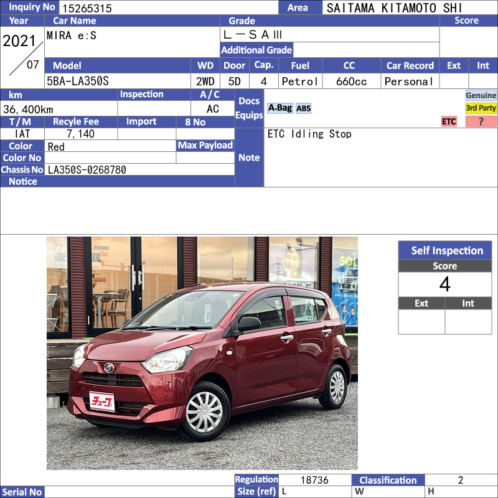Click the Notice header bar

click(x=117, y=181)
